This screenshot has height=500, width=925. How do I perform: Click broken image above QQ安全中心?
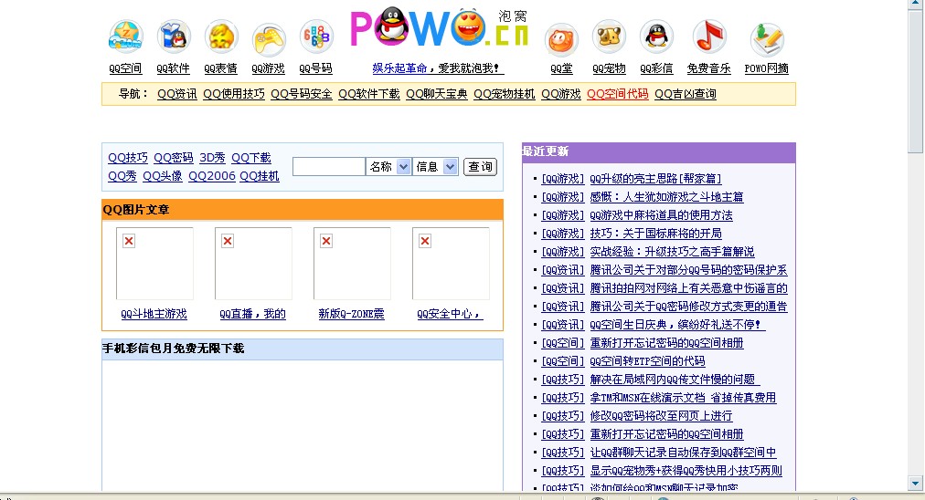click(x=451, y=264)
